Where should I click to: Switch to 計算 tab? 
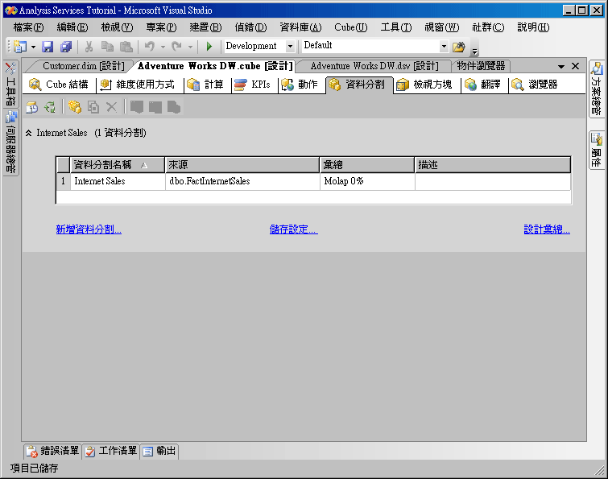(x=205, y=85)
